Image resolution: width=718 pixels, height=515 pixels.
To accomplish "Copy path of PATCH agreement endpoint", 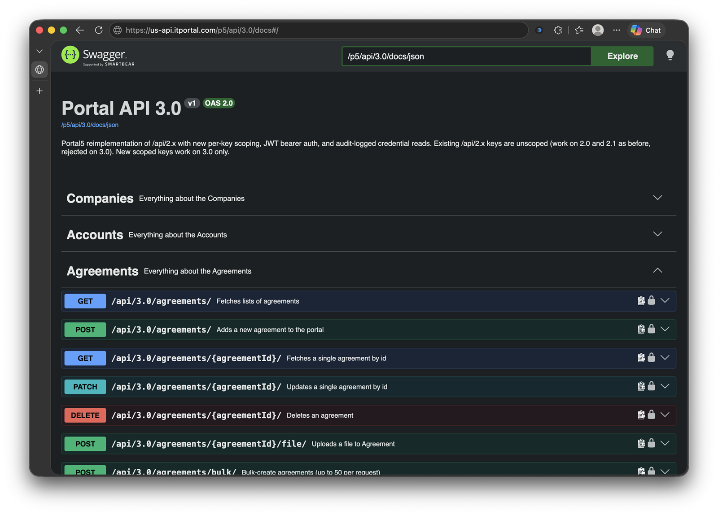I will point(641,386).
